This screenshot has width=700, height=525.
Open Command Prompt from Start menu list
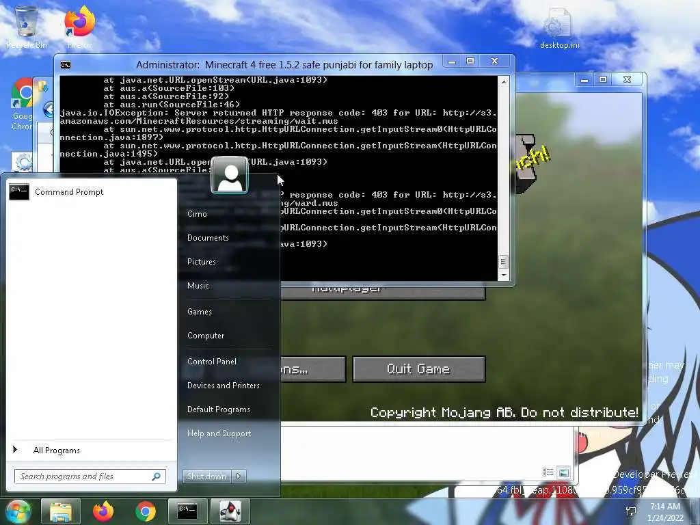click(x=92, y=192)
